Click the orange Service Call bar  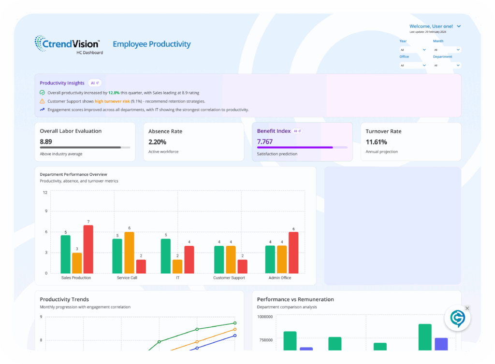[129, 252]
